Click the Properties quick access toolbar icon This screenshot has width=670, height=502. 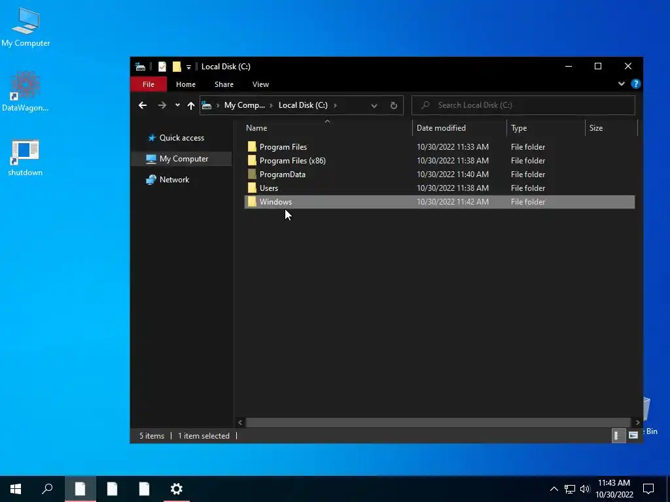pos(162,67)
